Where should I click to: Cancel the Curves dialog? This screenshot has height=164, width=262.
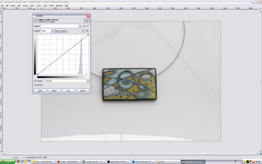(83, 91)
